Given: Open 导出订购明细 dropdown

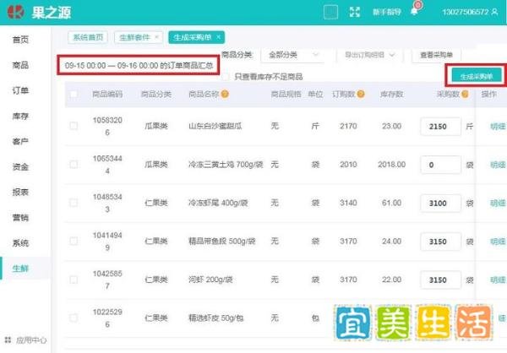Looking at the screenshot, I should [x=370, y=55].
